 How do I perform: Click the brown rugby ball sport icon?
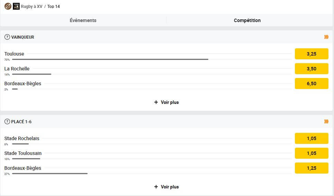tap(8, 6)
